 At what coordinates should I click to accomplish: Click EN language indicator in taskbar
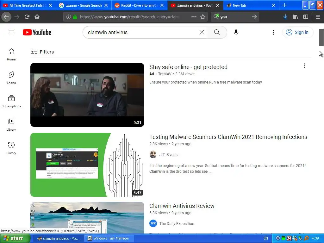click(x=265, y=238)
